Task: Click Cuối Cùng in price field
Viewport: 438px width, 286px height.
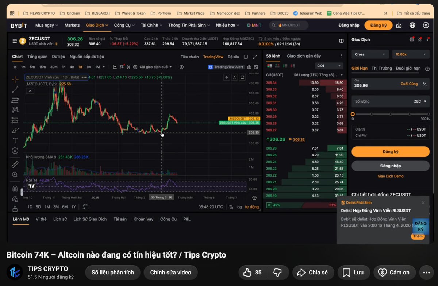Action: point(409,84)
